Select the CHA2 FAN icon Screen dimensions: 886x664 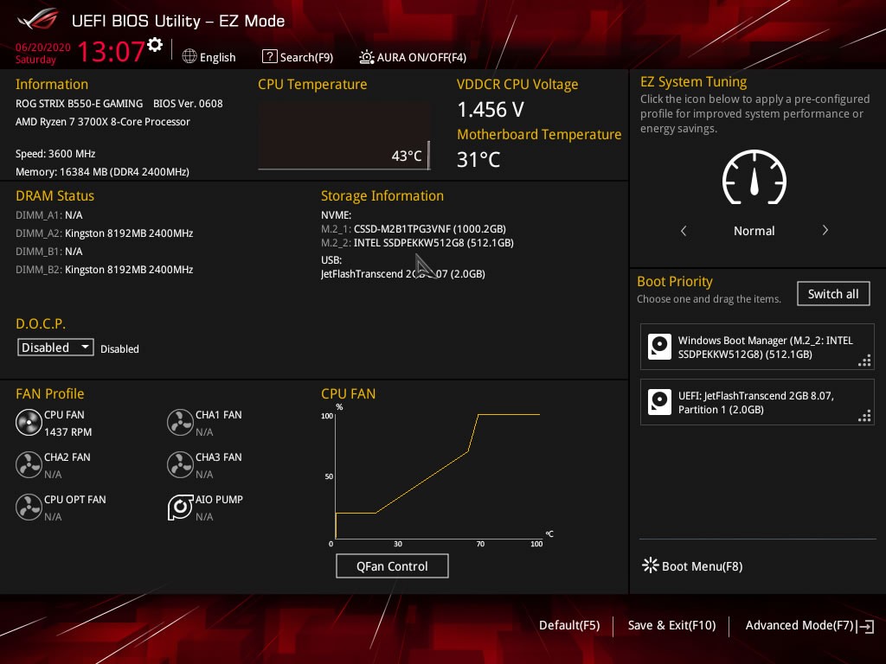tap(29, 465)
